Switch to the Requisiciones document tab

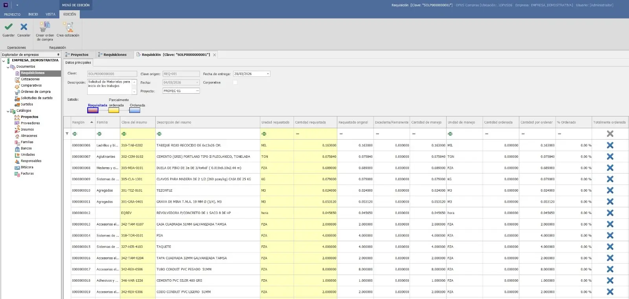(115, 55)
